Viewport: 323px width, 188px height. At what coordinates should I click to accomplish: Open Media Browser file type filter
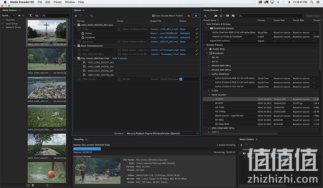(31, 15)
